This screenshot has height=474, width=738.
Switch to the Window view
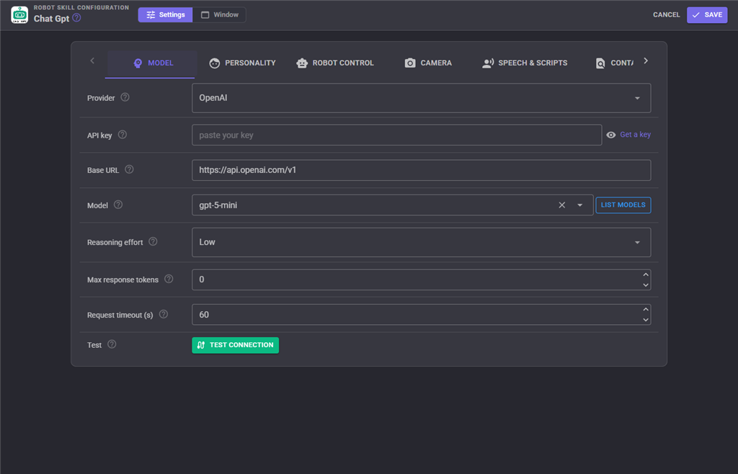pyautogui.click(x=219, y=15)
